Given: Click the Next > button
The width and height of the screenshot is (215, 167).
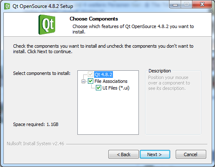Looking at the screenshot, I should 155,154.
